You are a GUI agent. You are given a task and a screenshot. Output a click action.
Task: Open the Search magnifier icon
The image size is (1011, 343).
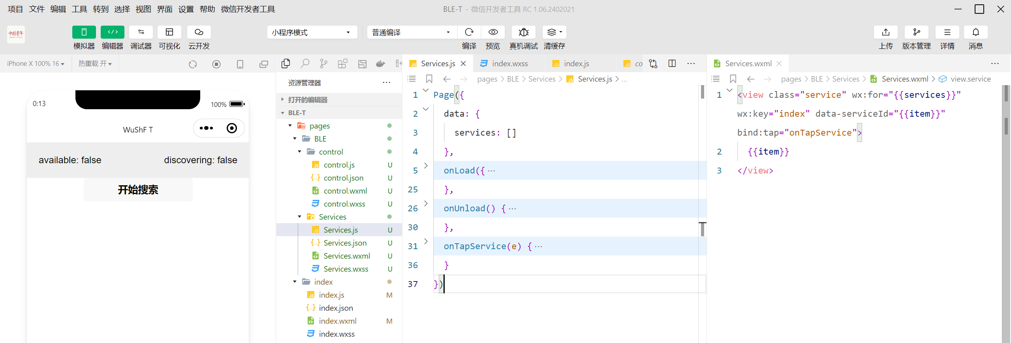pos(305,63)
